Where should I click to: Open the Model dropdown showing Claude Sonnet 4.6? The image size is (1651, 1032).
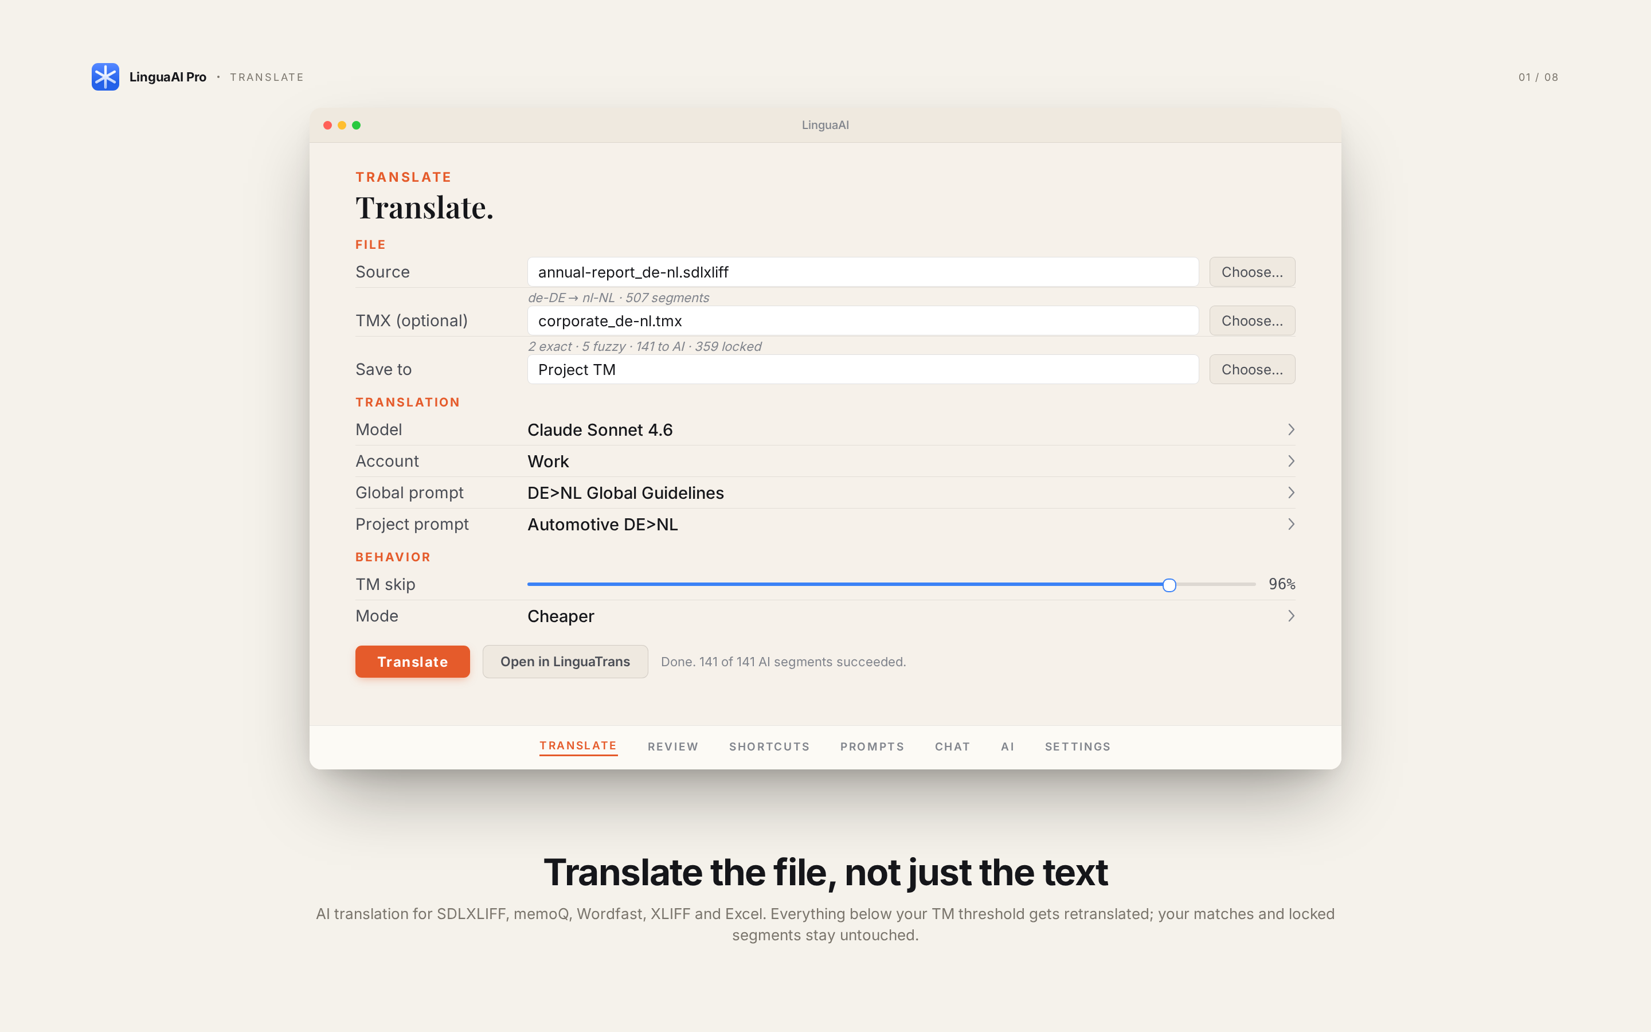click(x=825, y=430)
